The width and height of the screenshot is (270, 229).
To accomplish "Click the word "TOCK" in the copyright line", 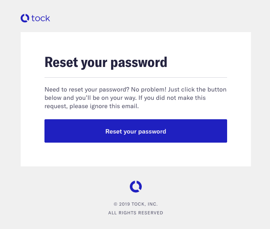I will click(137, 204).
